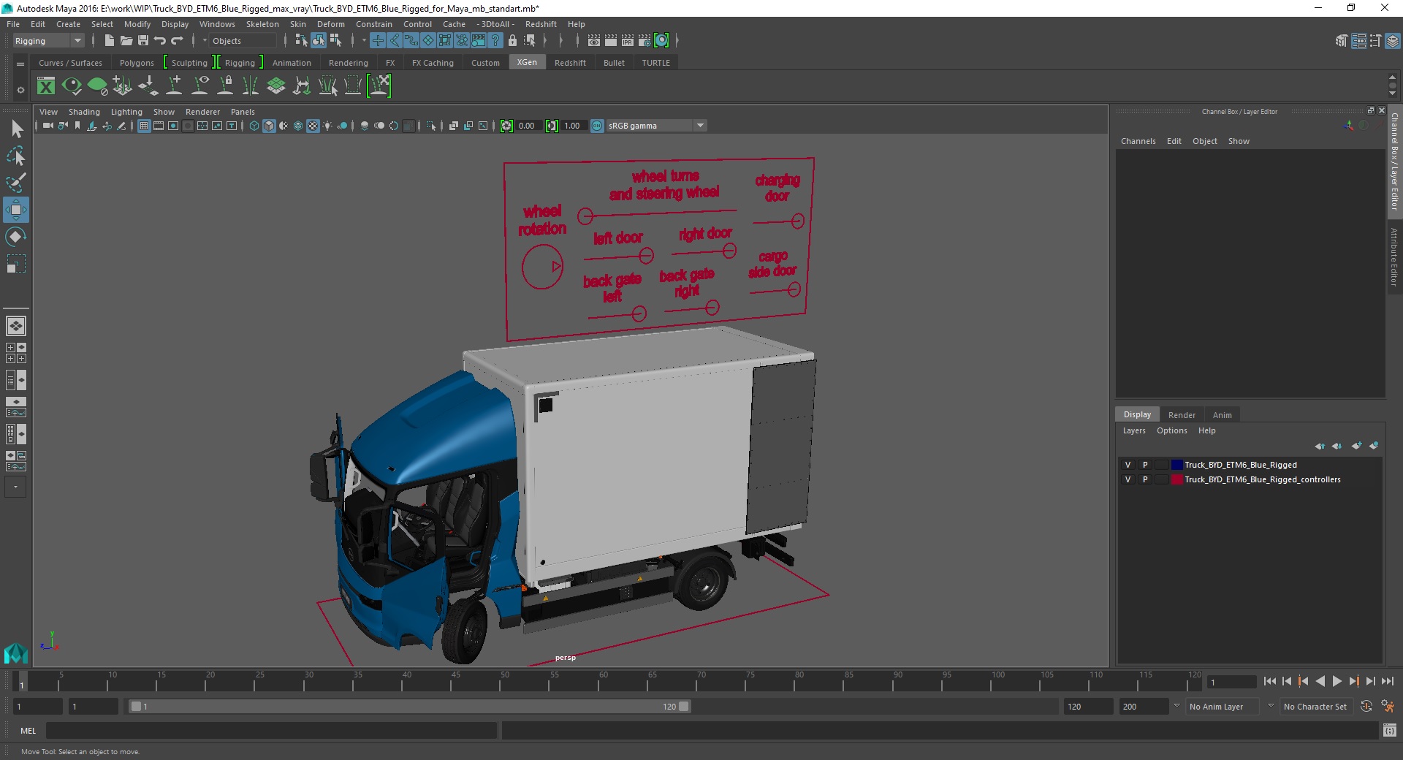Viewport: 1403px width, 760px height.
Task: Open render settings clapperboard gear icon
Action: [645, 41]
